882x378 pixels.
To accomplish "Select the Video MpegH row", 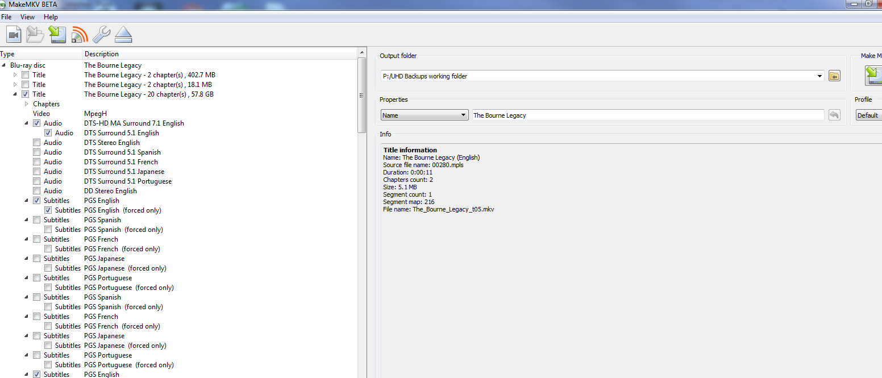I will click(179, 114).
